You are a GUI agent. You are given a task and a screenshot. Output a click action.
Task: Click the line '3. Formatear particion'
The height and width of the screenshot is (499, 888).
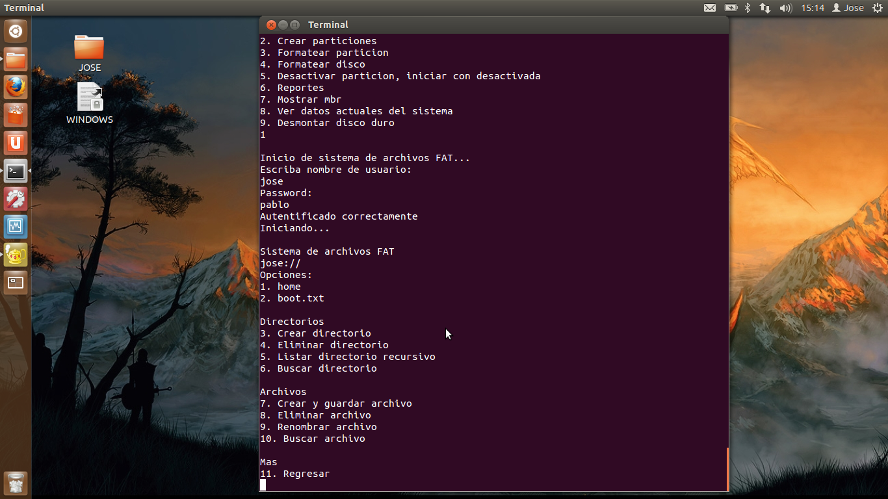(x=324, y=53)
